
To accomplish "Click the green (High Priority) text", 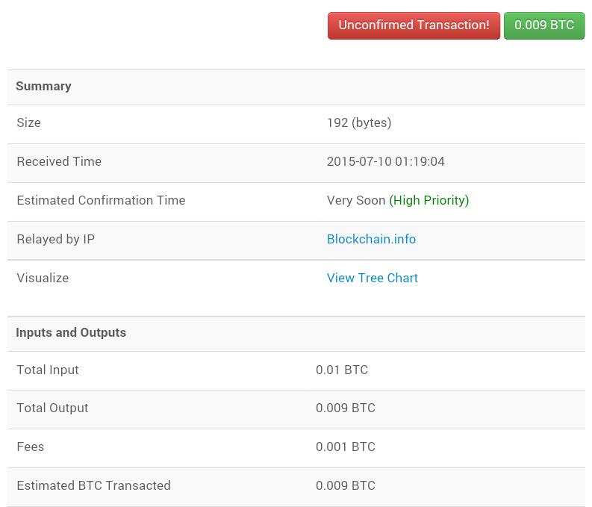I will (429, 200).
